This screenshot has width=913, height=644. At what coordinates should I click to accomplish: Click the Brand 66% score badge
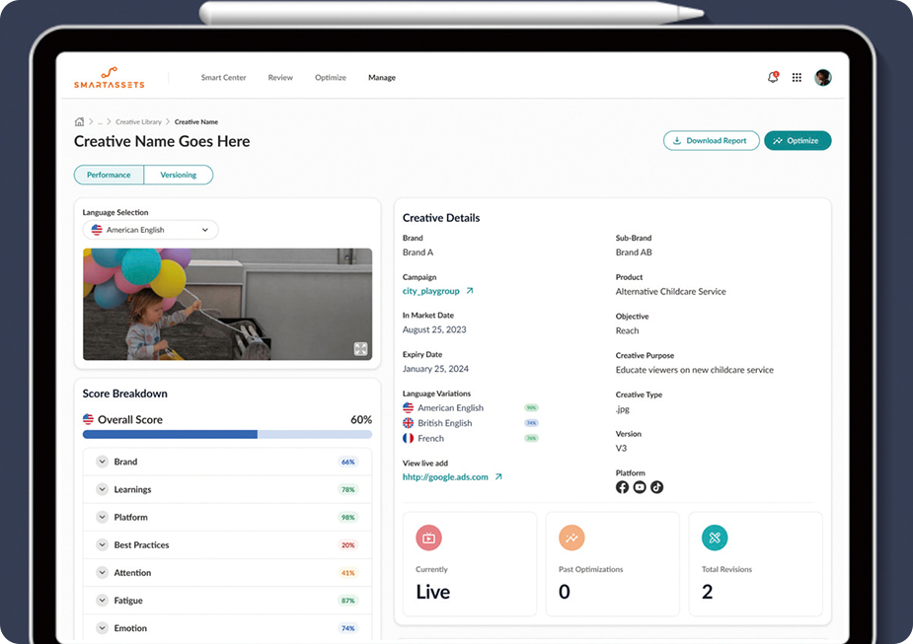click(x=347, y=462)
